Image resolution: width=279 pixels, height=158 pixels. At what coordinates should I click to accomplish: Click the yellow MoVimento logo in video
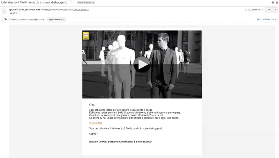pos(86,35)
